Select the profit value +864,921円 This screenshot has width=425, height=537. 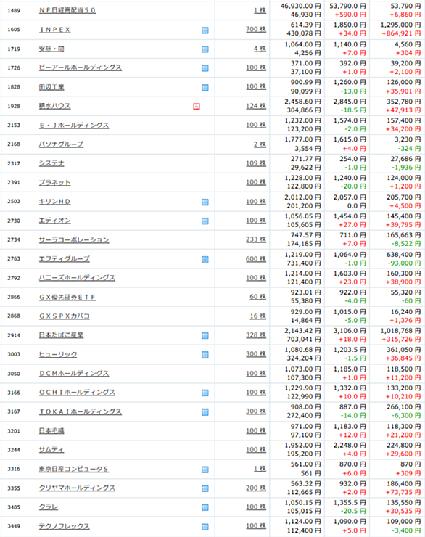[401, 33]
